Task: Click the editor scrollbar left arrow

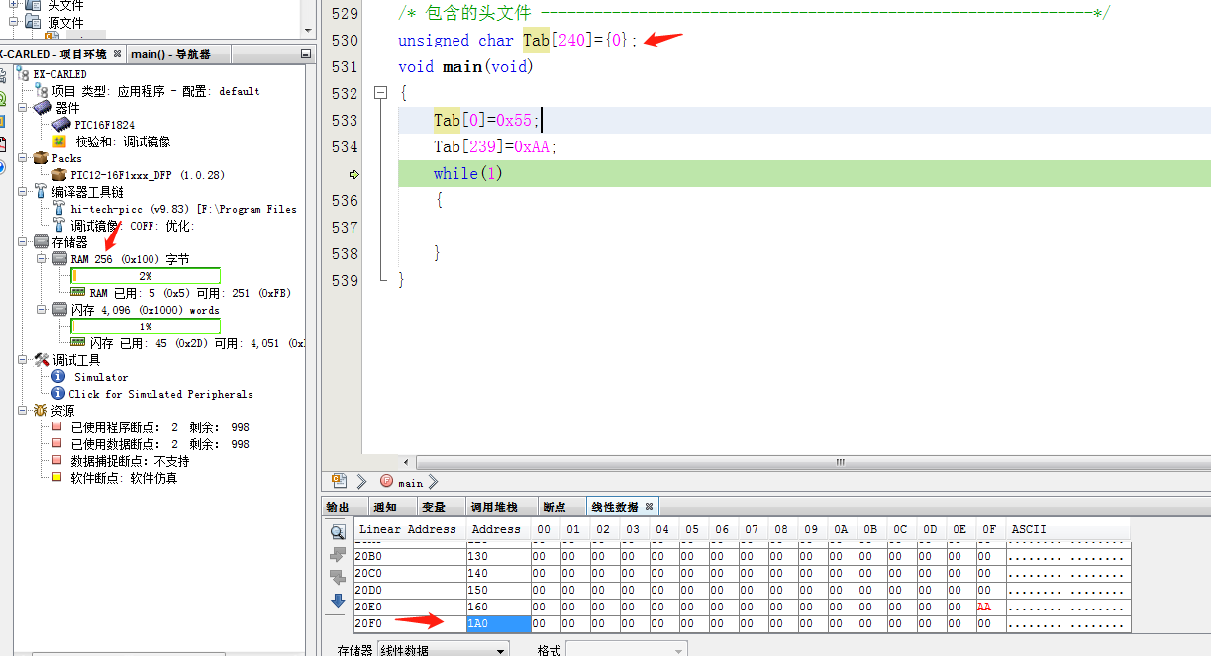Action: pyautogui.click(x=404, y=462)
